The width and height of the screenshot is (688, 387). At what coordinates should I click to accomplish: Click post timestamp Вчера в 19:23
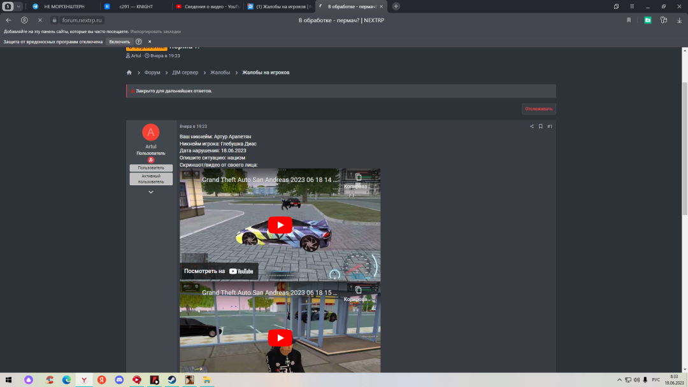pyautogui.click(x=193, y=126)
